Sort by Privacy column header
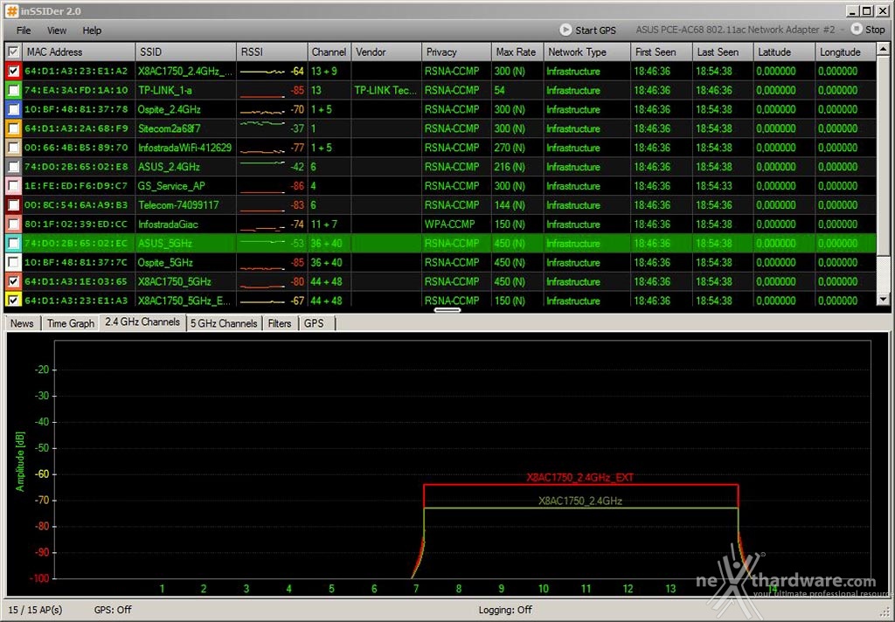 pos(456,52)
